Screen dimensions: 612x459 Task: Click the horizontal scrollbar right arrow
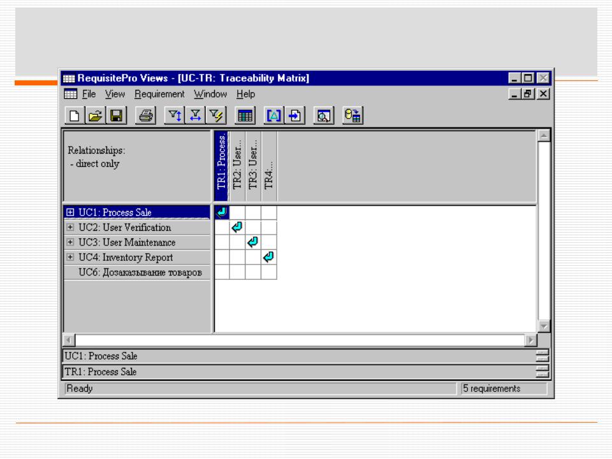(x=530, y=340)
